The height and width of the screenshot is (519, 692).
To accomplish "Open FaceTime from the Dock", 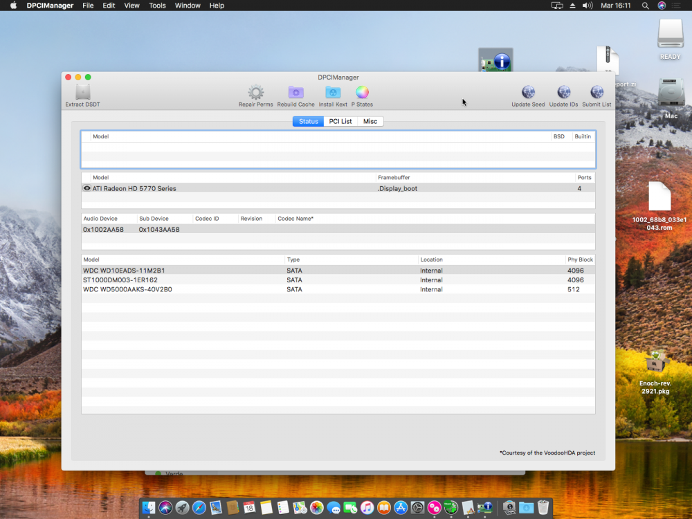I will point(350,508).
